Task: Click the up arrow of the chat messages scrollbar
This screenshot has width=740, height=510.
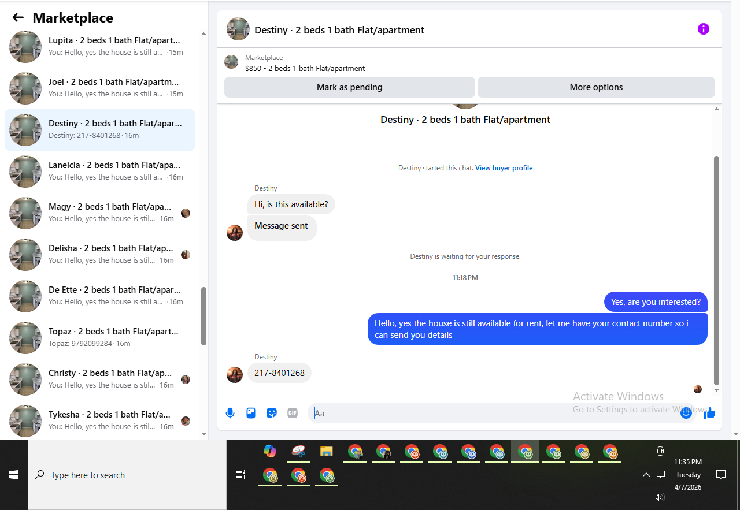Action: pos(717,109)
